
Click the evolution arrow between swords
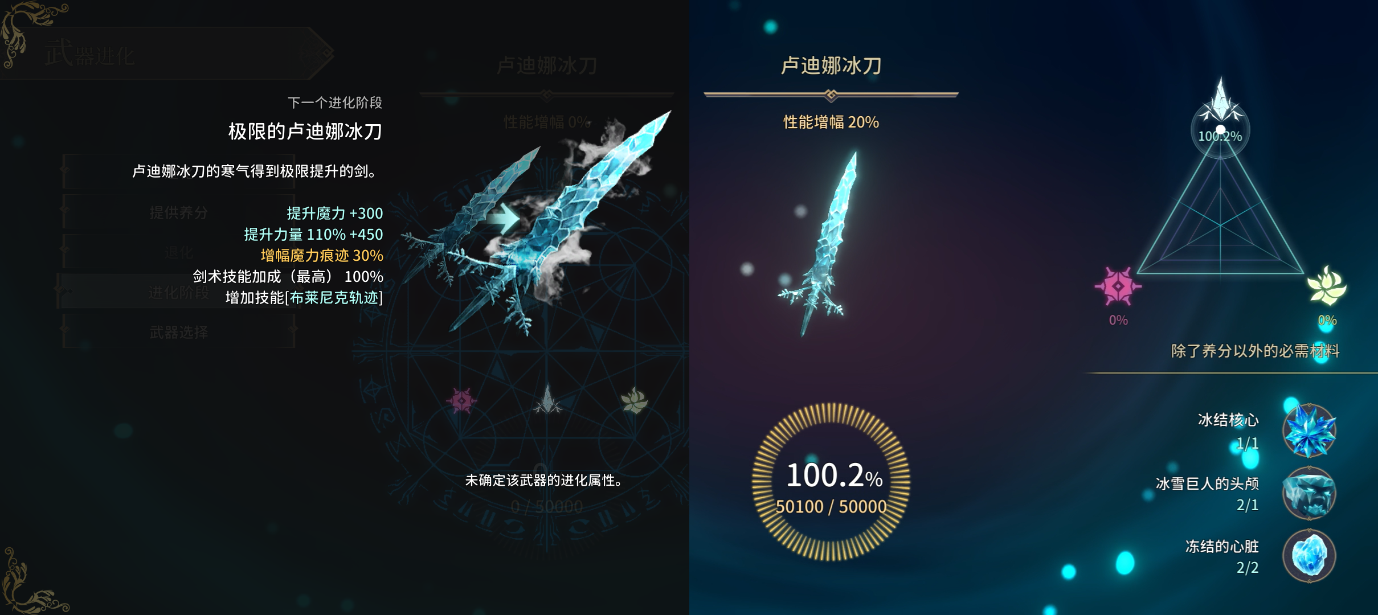[504, 218]
